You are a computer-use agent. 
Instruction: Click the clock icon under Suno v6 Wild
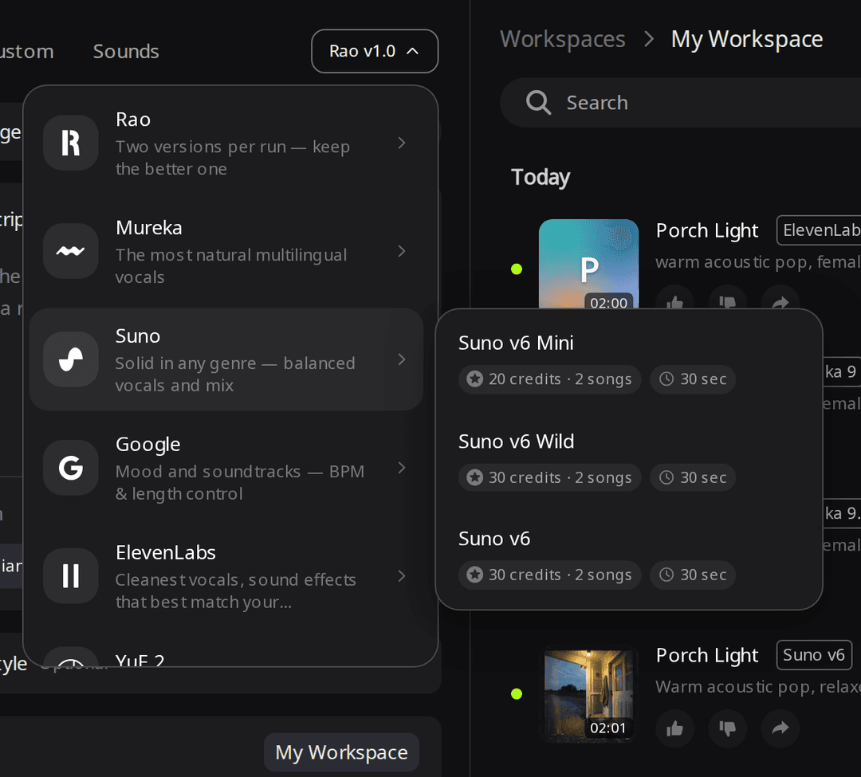coord(666,477)
